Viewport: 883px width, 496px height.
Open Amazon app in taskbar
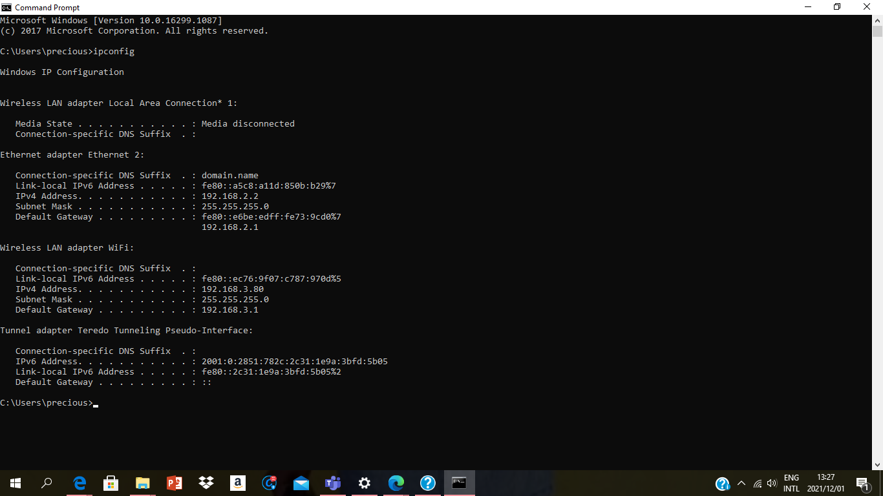238,483
